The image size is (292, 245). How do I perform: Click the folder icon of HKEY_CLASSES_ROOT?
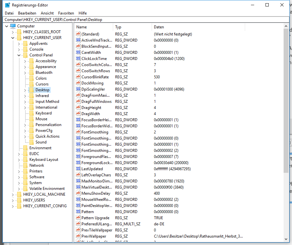(19, 32)
